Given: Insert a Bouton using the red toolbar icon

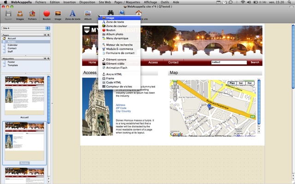Looking at the screenshot, I should [x=47, y=13].
